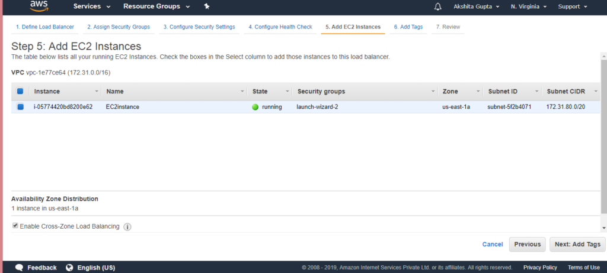Go to 7. Review step
This screenshot has height=273, width=607.
click(448, 27)
